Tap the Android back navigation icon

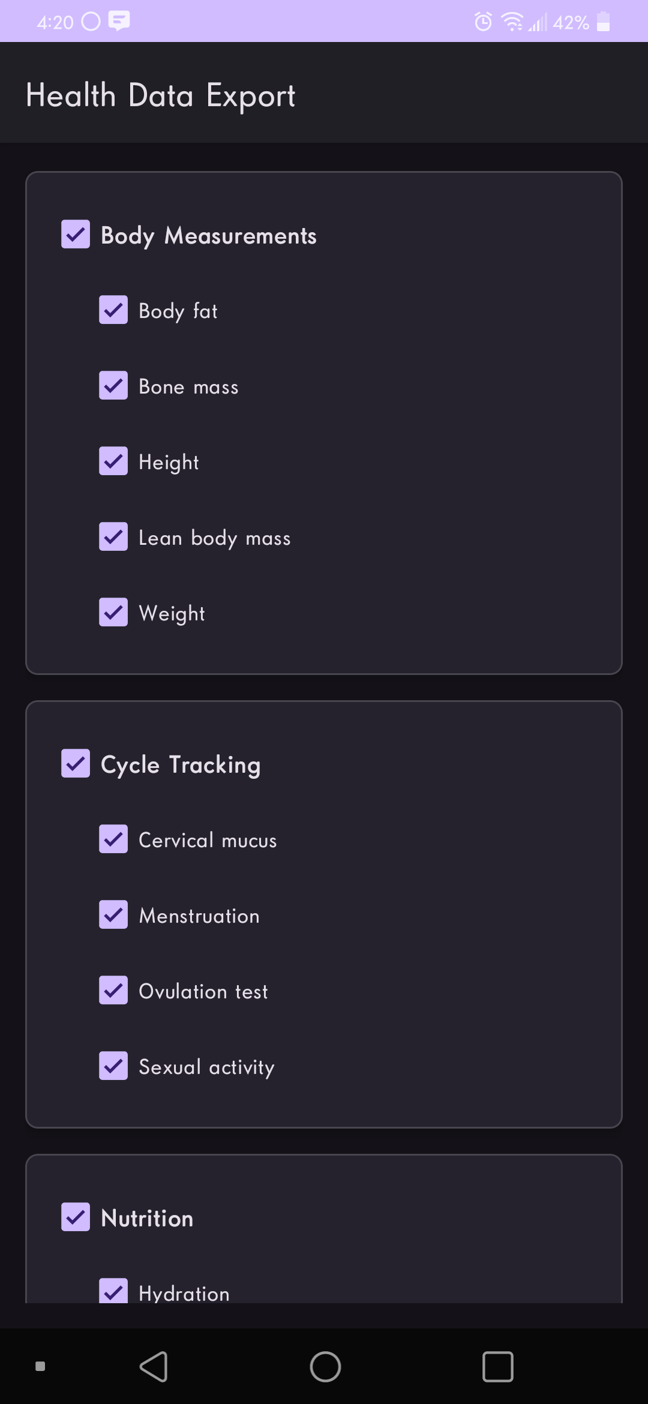tap(154, 1367)
